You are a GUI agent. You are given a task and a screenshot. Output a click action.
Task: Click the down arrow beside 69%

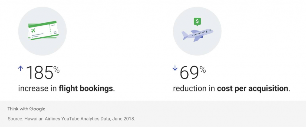click(175, 69)
